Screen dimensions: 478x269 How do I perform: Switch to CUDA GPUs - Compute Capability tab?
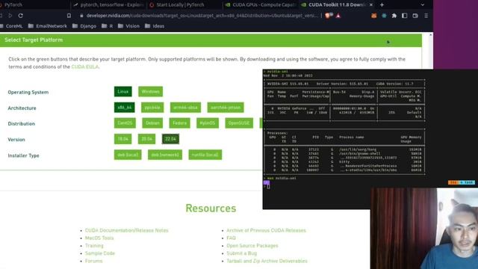(x=261, y=4)
